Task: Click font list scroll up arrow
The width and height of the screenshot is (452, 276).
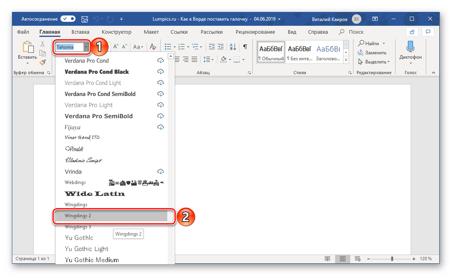Action: (x=171, y=56)
